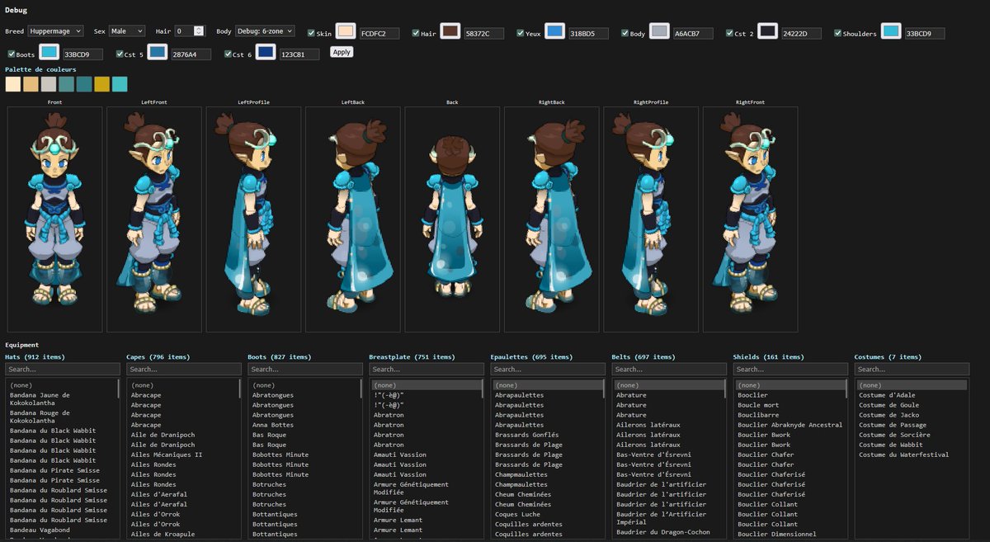Select the RightBack character preview
Screen dimensions: 990x542
(x=552, y=219)
